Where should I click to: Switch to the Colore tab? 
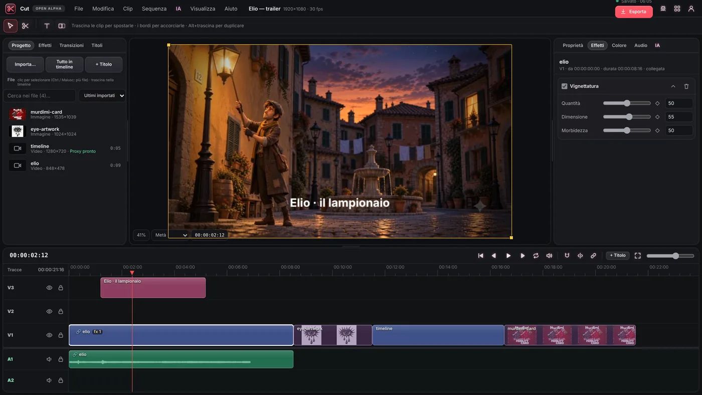[x=619, y=45]
